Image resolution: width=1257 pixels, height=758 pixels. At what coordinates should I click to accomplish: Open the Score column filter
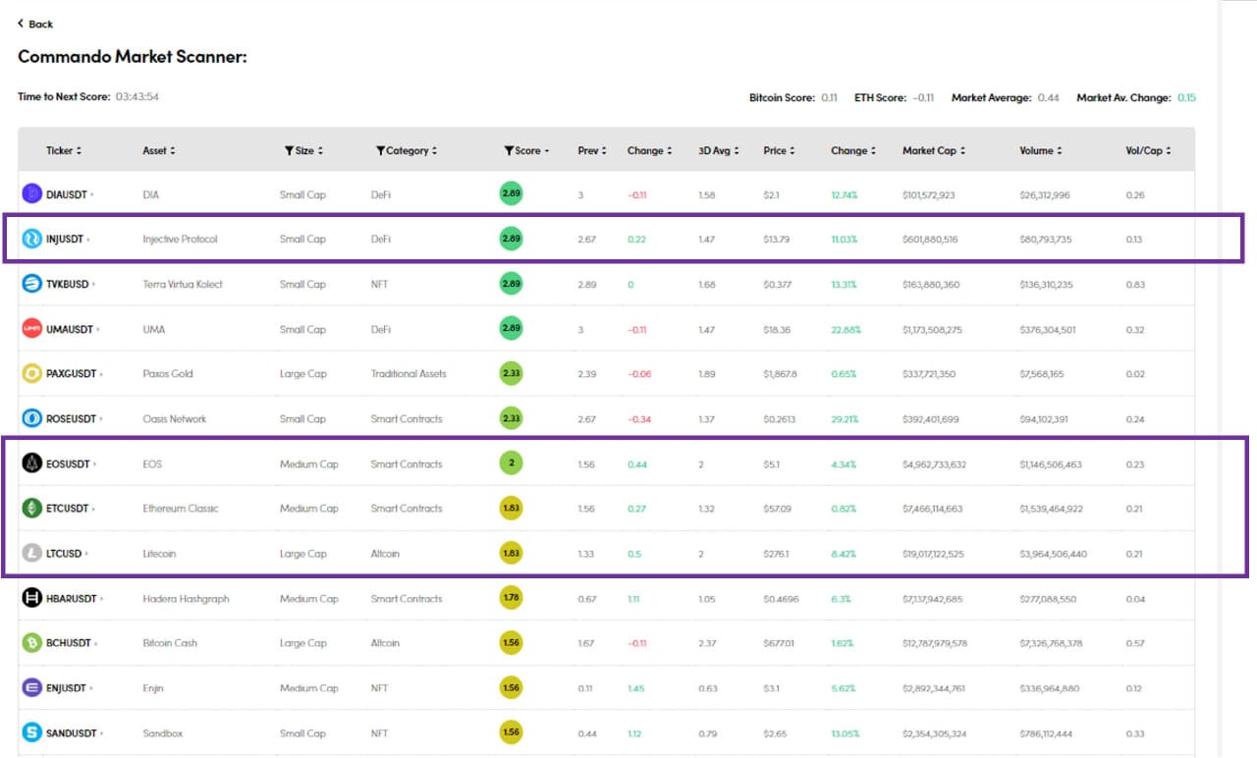(509, 151)
